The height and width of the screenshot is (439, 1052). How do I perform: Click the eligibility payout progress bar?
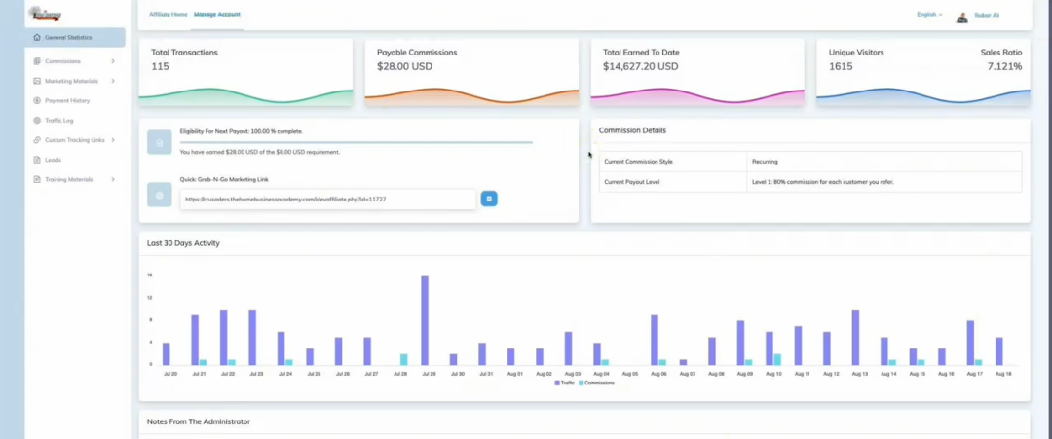coord(356,142)
